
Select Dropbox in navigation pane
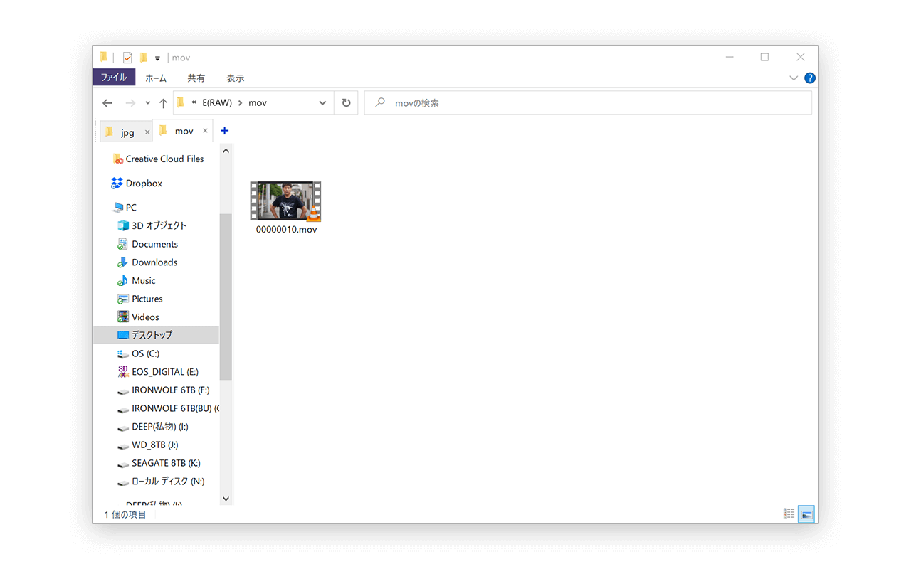click(x=144, y=184)
